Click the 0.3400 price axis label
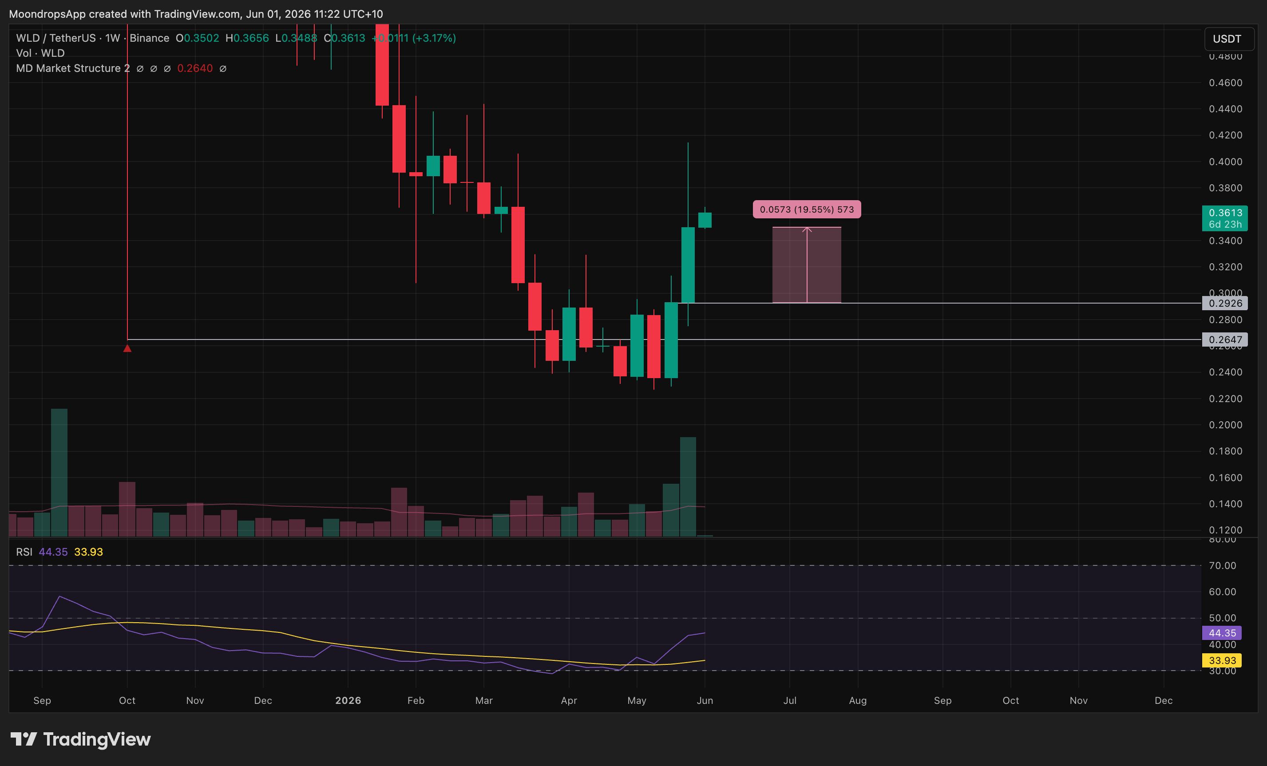 click(x=1225, y=241)
